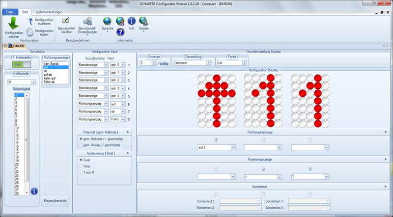Viewport: 393px width, 217px height.
Task: Click the globe with person icon
Action: (120, 21)
